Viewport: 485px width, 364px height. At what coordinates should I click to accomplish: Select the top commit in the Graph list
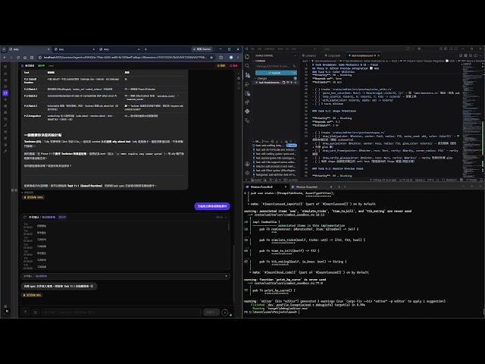coord(274,145)
